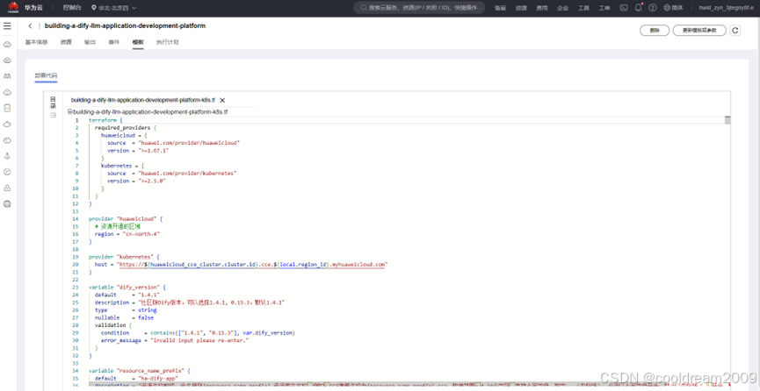Click error_message "Invalid input" line

175,340
